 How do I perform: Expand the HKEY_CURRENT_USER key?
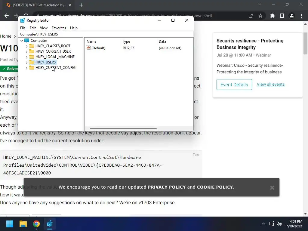pos(26,51)
